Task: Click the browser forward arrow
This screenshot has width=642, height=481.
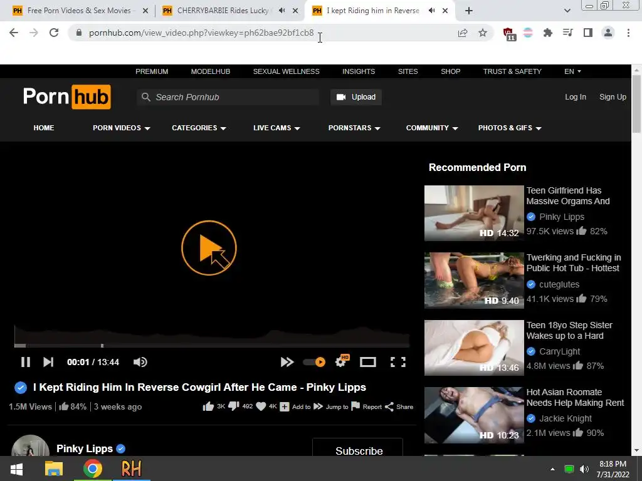Action: pos(34,33)
